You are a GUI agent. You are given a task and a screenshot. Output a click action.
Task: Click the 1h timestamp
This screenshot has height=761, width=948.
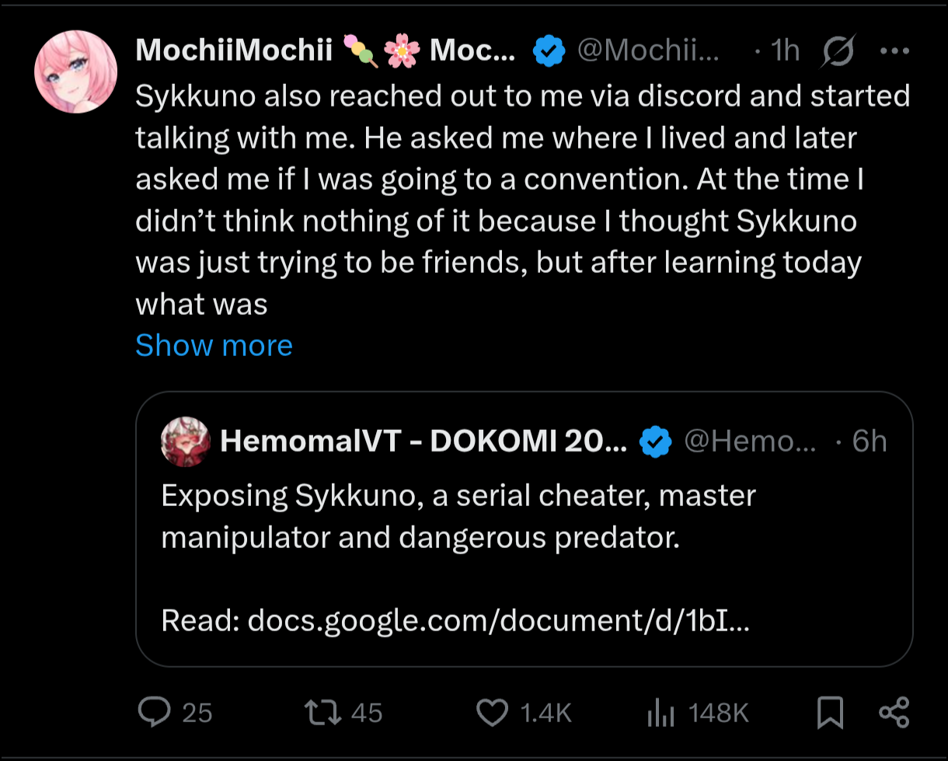tap(785, 51)
